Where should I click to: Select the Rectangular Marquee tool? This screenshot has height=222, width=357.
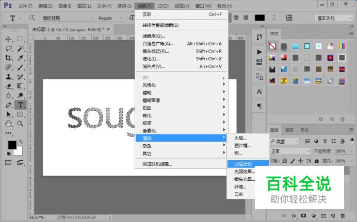point(21,39)
